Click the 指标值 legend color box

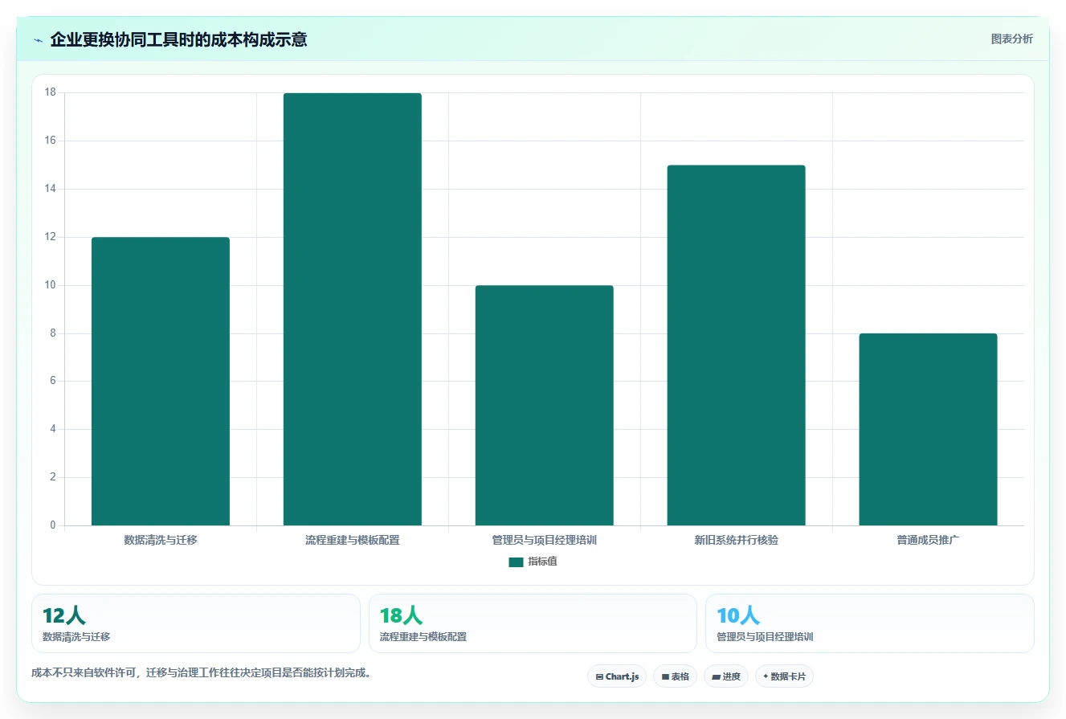516,562
